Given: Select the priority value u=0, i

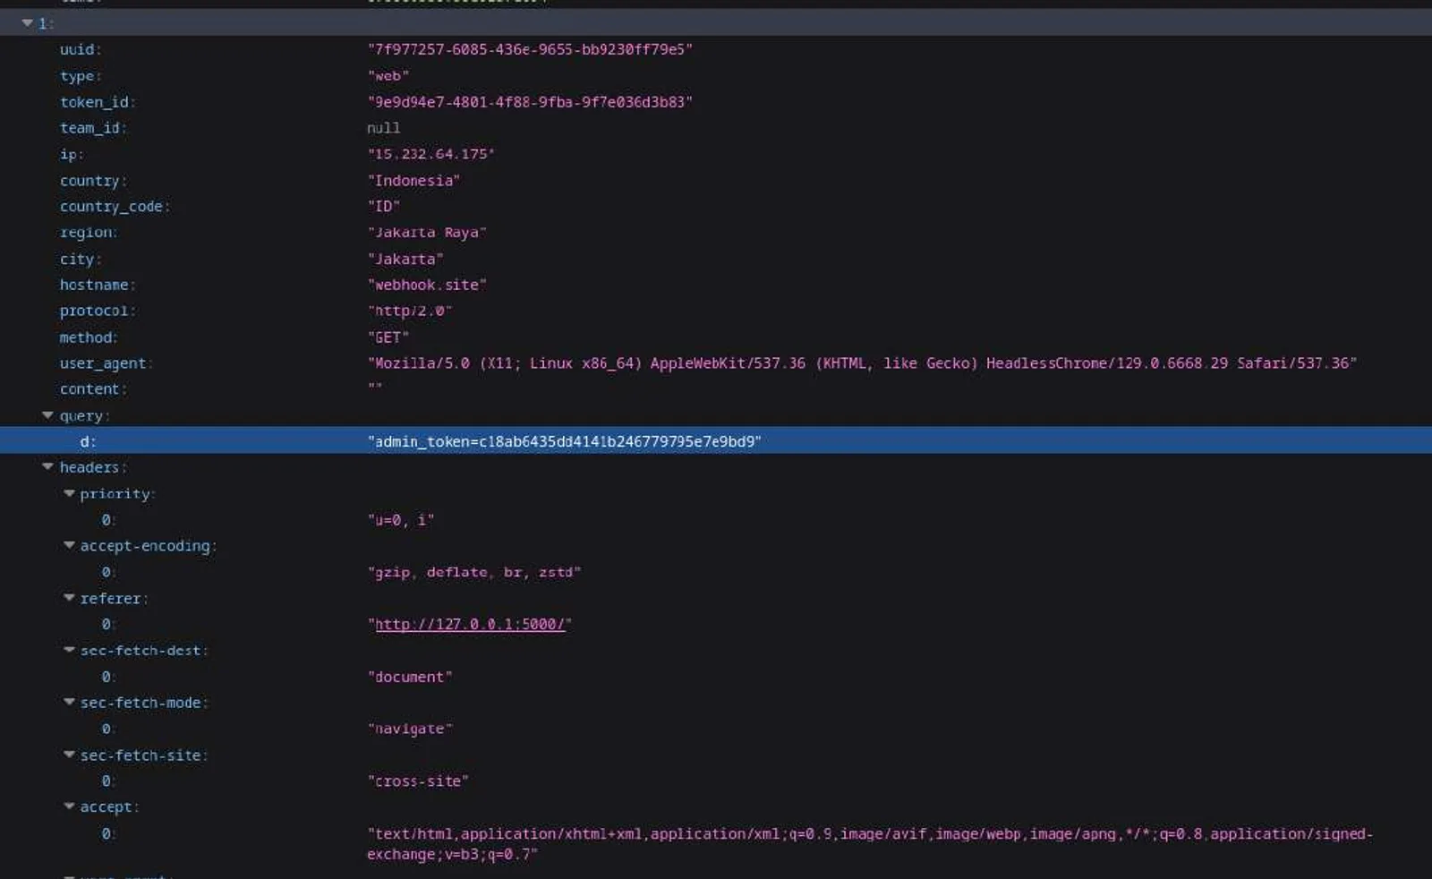Looking at the screenshot, I should pyautogui.click(x=401, y=520).
